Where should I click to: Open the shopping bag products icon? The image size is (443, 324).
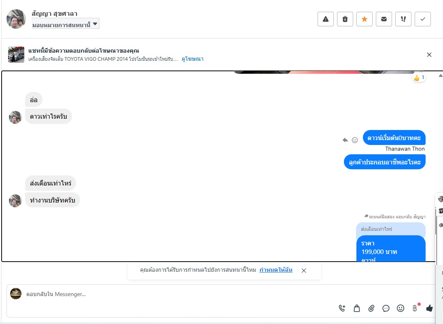(357, 308)
